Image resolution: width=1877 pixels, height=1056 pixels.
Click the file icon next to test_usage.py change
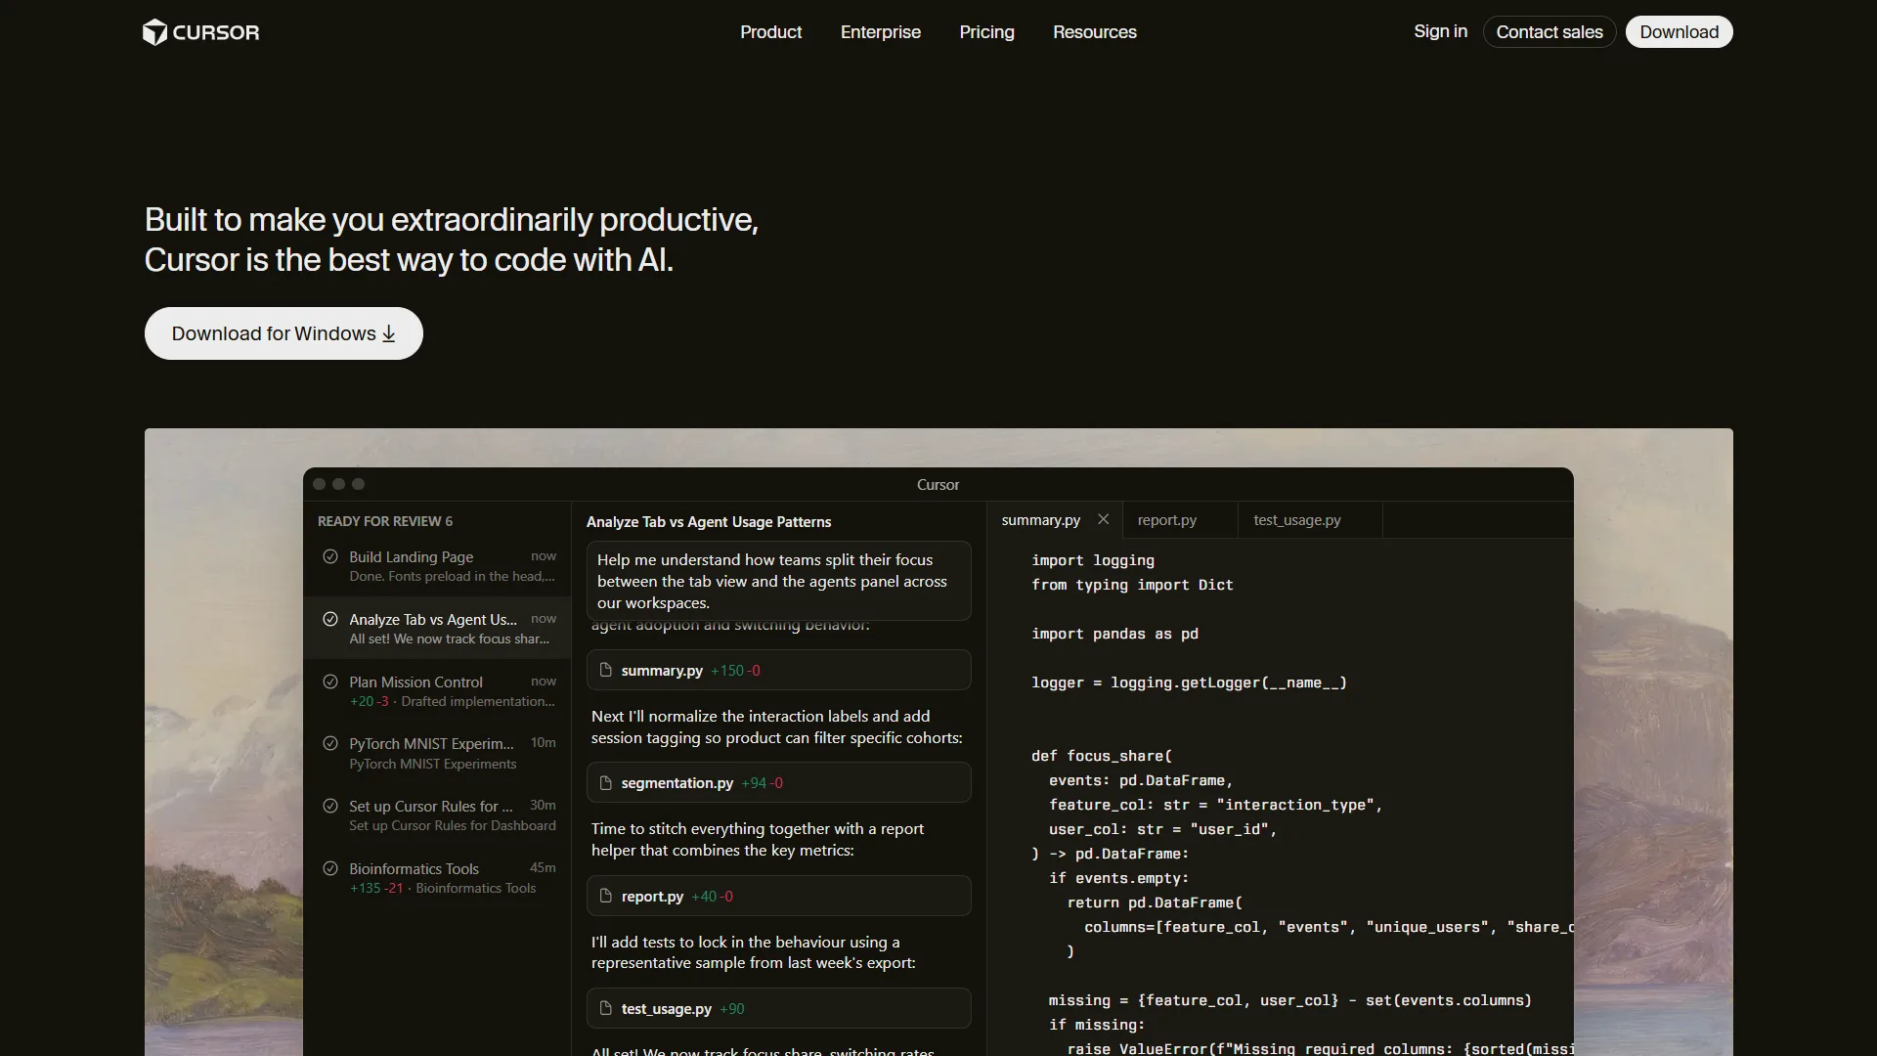pyautogui.click(x=605, y=1008)
